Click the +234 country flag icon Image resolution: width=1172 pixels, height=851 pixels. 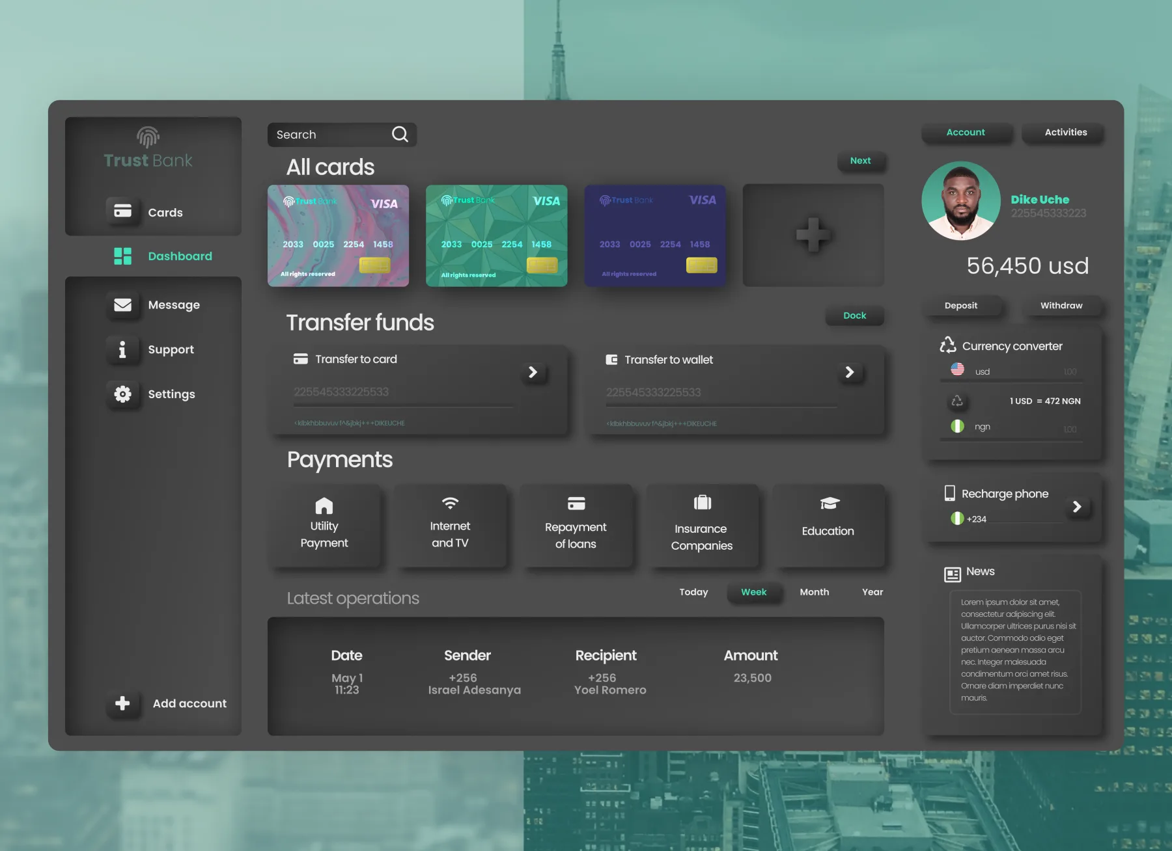pos(957,519)
